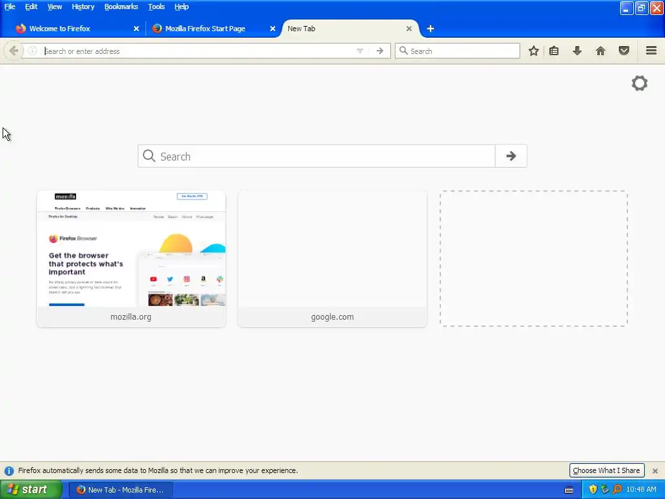Switch to Welcome to Firefox tab
Image resolution: width=665 pixels, height=499 pixels.
pyautogui.click(x=77, y=29)
